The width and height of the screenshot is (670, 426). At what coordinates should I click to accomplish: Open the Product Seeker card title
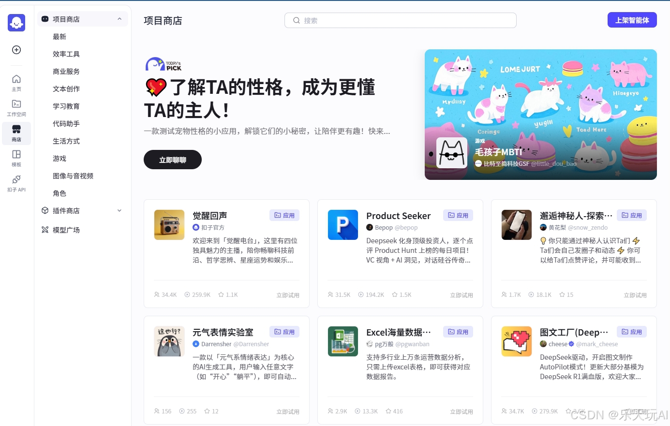pyautogui.click(x=399, y=216)
